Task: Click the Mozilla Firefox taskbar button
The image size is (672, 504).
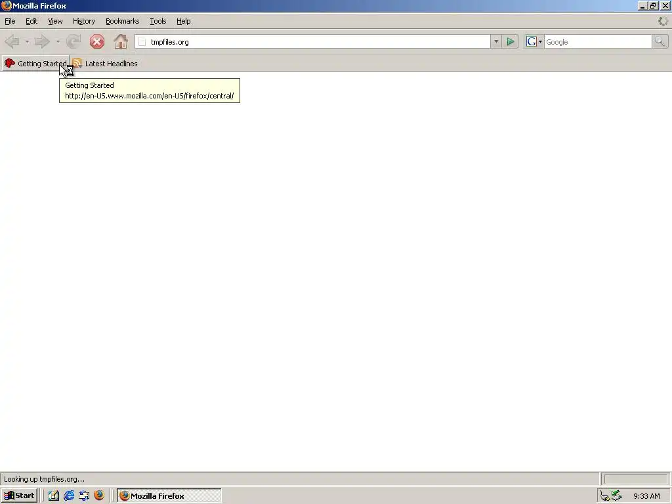Action: tap(169, 496)
